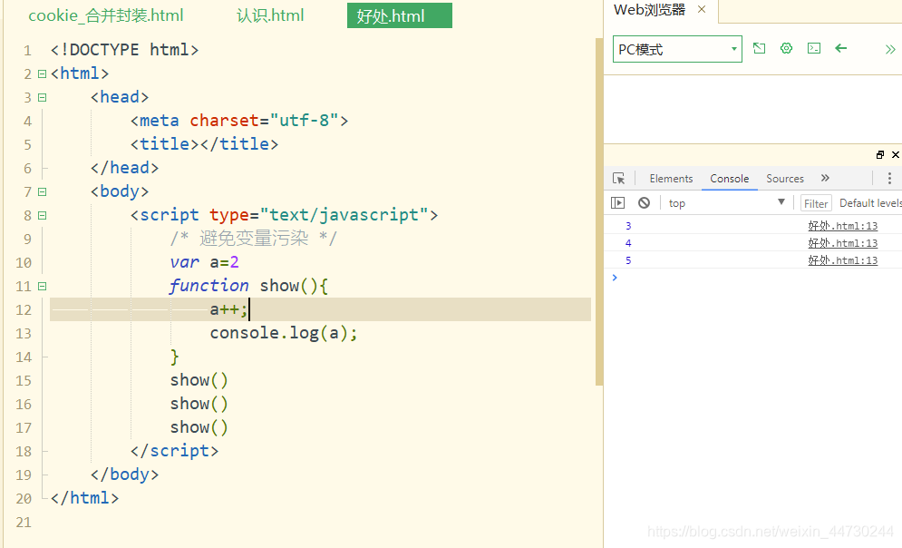The image size is (902, 548).
Task: Open the PC模式 device mode dropdown
Action: tap(677, 49)
